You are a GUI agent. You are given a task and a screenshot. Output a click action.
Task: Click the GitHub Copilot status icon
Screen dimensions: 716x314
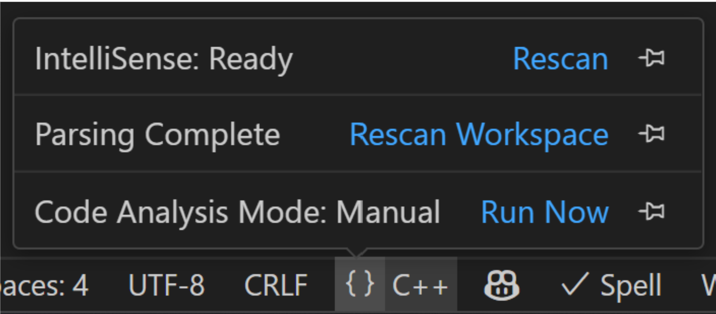tap(502, 287)
